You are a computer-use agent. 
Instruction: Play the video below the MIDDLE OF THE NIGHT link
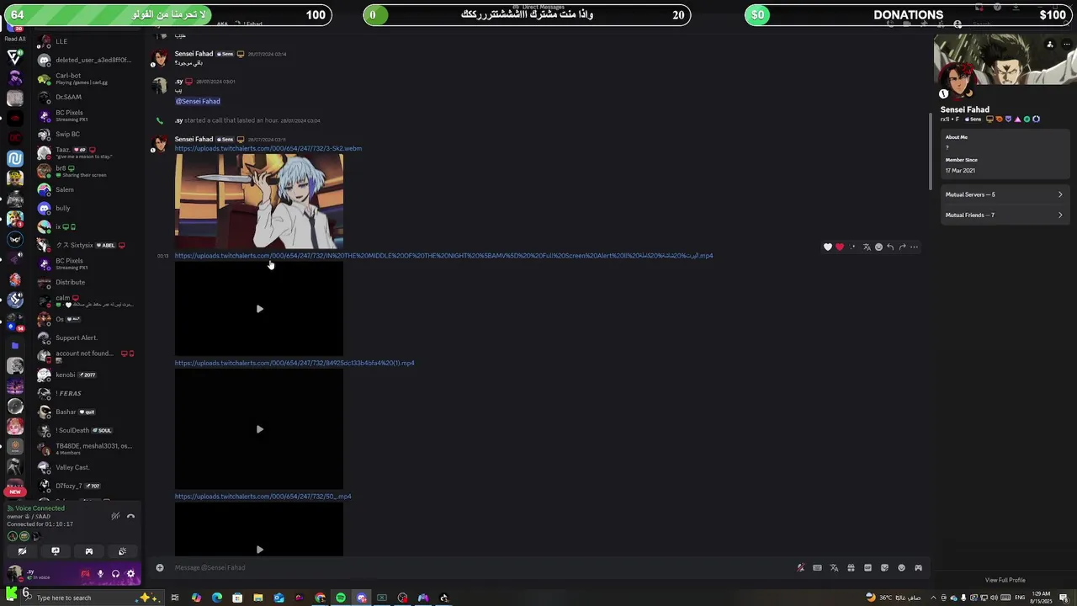pos(259,309)
